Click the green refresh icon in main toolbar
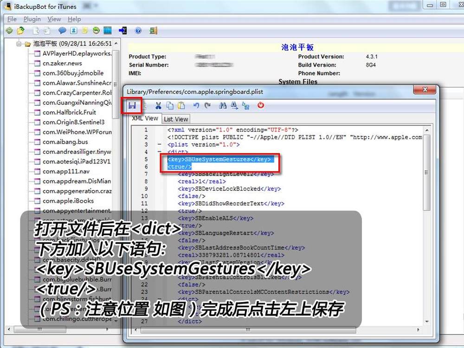Screen dimensions: 464x348 9,31
